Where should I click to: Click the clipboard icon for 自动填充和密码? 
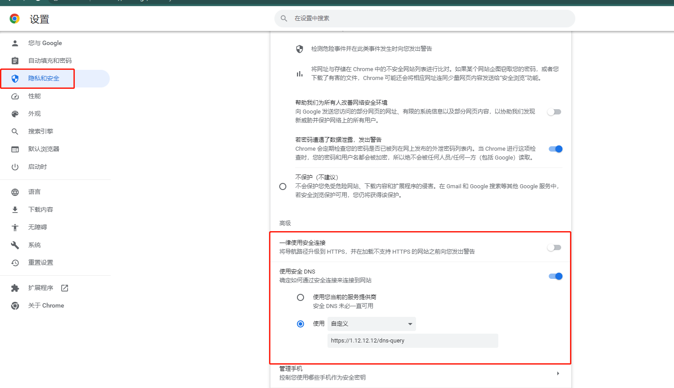tap(15, 61)
